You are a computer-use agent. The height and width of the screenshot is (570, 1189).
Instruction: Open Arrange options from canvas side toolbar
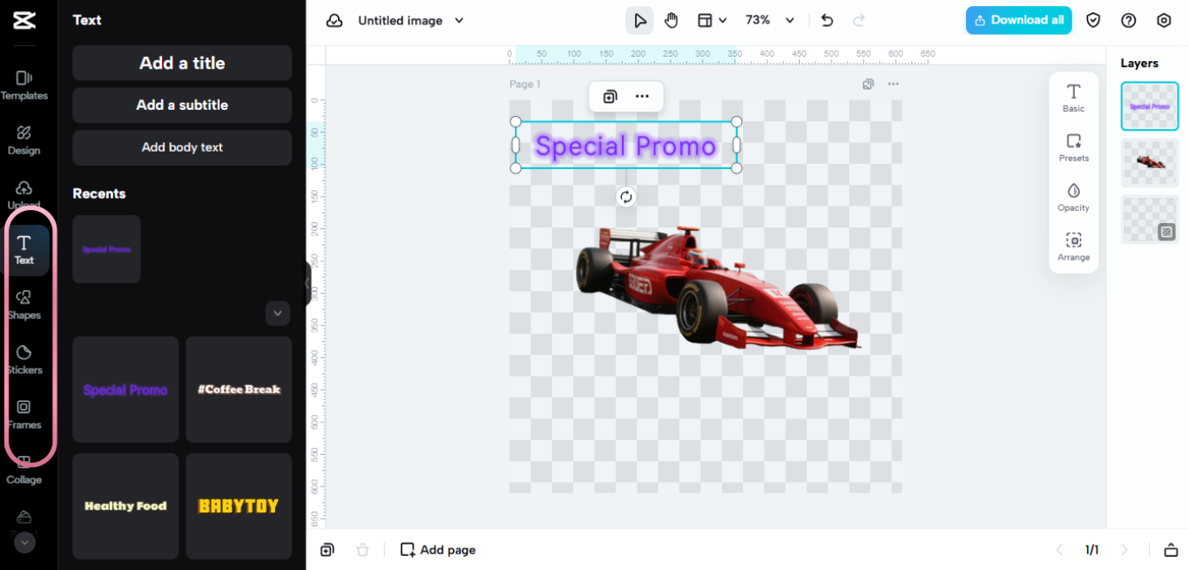tap(1073, 245)
